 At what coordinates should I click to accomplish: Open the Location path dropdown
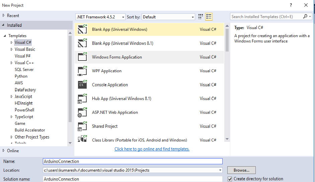click(220, 170)
